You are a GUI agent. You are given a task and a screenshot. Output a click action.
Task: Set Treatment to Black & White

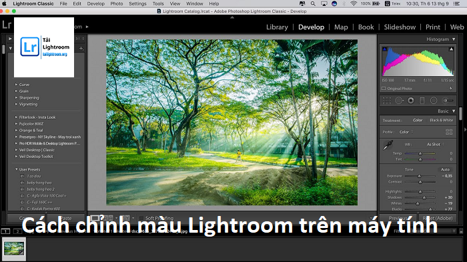(x=442, y=120)
